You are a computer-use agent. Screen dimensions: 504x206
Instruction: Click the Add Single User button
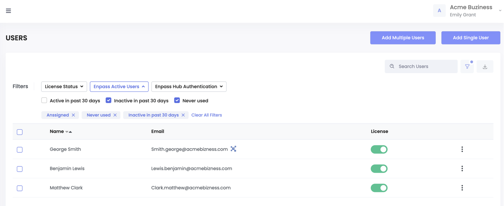click(x=471, y=37)
